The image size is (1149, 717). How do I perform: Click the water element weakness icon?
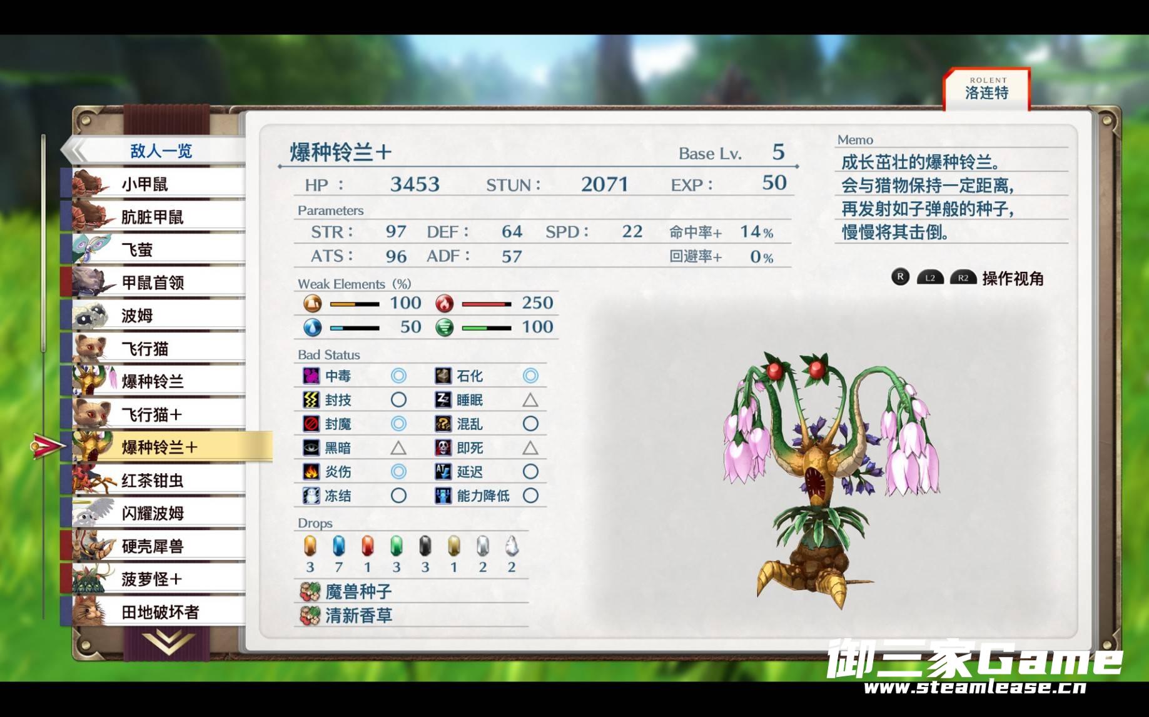click(x=312, y=328)
